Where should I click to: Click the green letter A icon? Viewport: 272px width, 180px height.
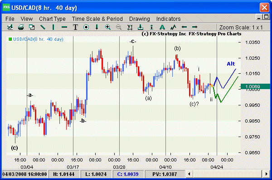162,27
